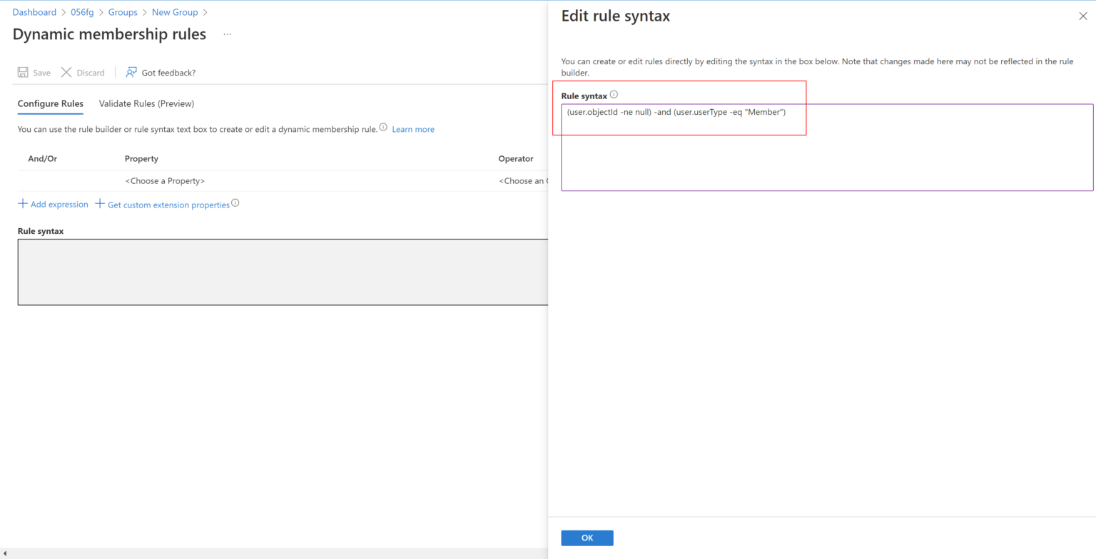Click the Rule syntax info icon
Viewport: 1096px width, 559px height.
point(612,93)
